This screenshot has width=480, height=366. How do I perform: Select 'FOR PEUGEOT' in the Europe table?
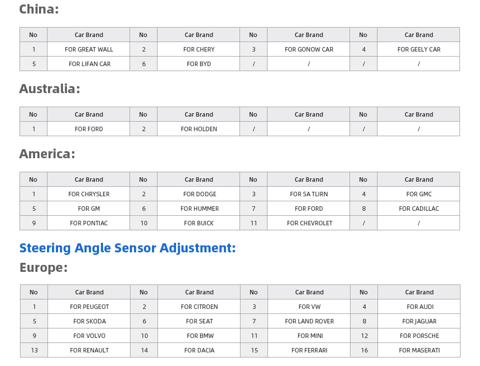(x=89, y=307)
